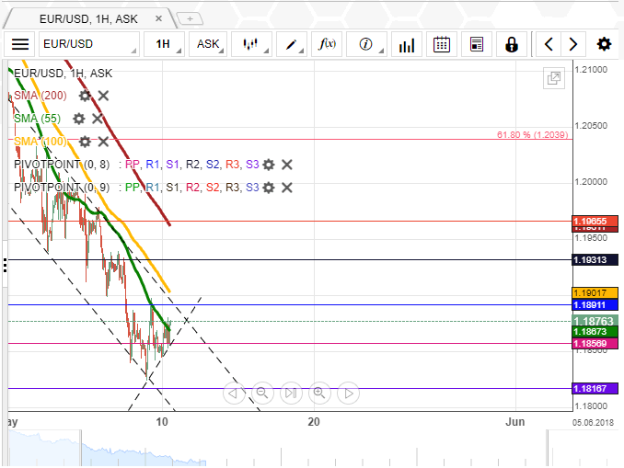The height and width of the screenshot is (468, 624).
Task: Zoom out using the magnifier minus icon
Action: (262, 394)
